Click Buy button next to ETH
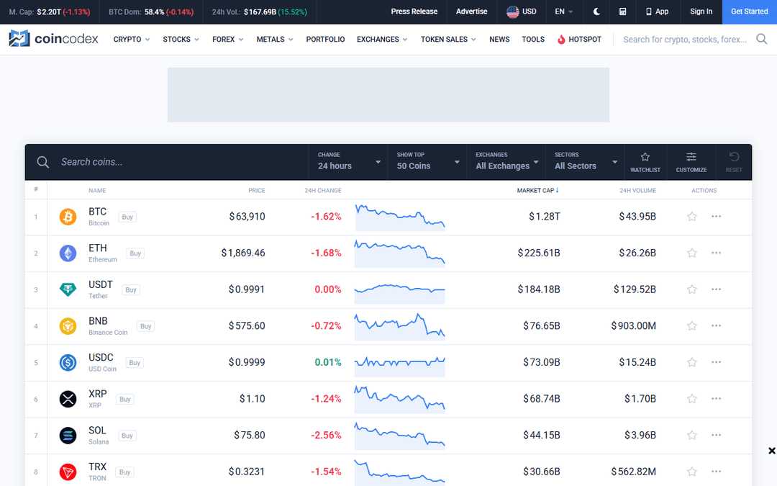Viewport: 777px width, 486px height. point(135,253)
